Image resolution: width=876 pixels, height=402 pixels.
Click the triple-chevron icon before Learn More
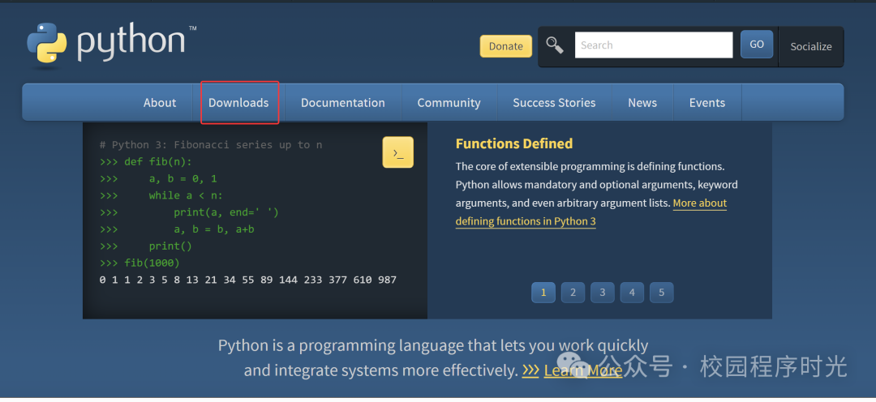point(530,370)
